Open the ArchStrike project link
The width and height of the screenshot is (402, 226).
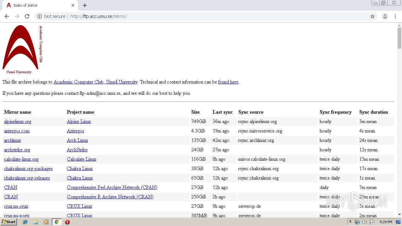77,150
